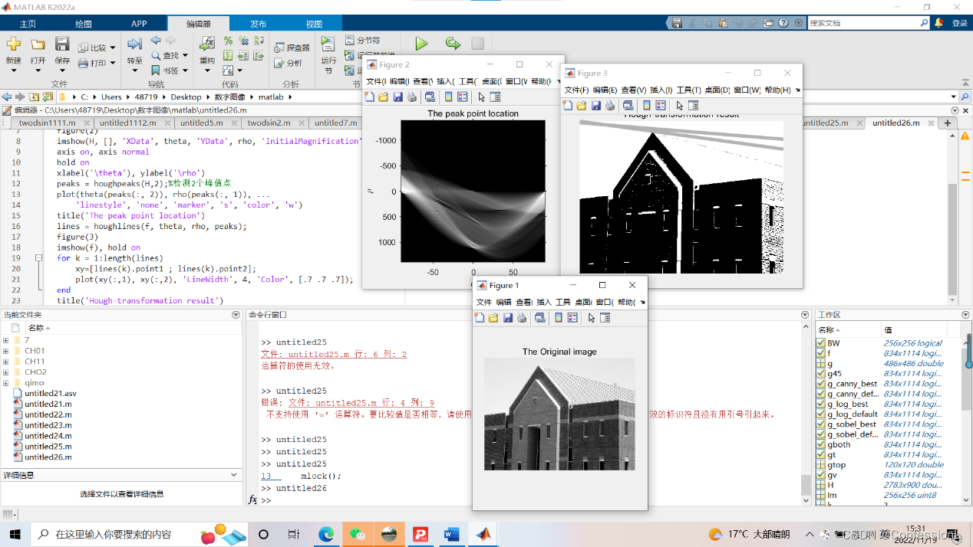The width and height of the screenshot is (973, 547).
Task: Click the Edge browser icon in taskbar
Action: point(325,534)
